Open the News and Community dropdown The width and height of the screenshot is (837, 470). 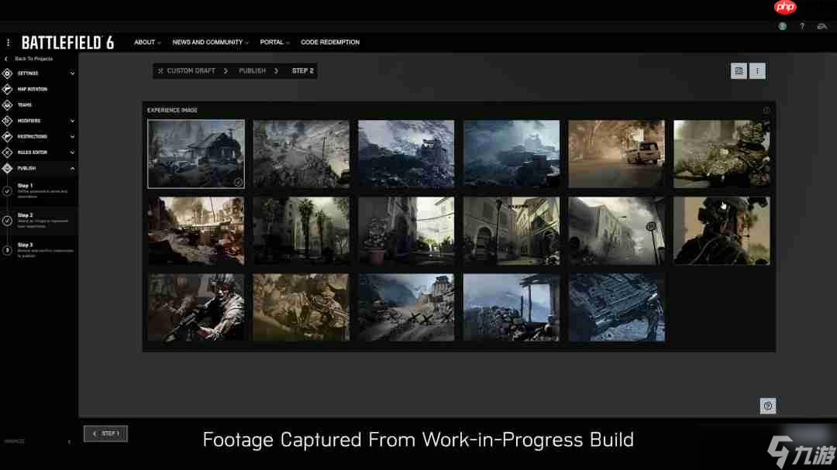(210, 42)
